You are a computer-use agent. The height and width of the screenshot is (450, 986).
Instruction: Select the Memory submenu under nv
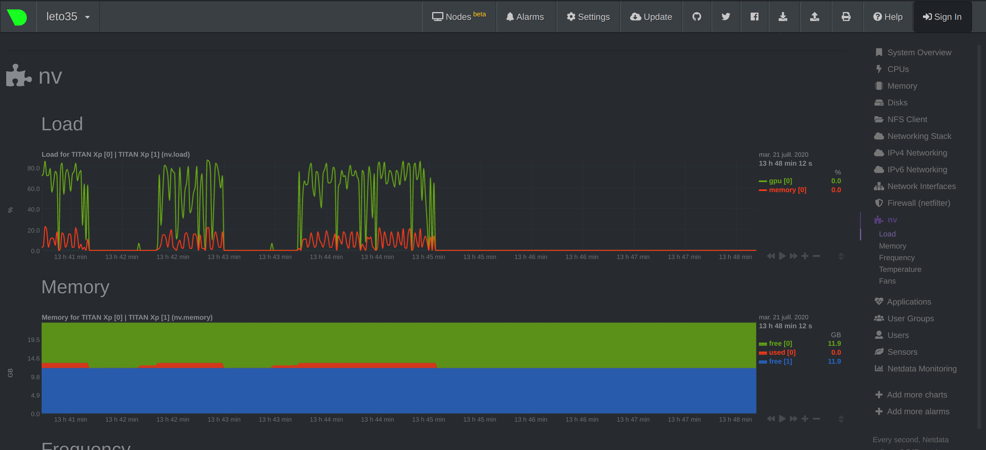(893, 246)
